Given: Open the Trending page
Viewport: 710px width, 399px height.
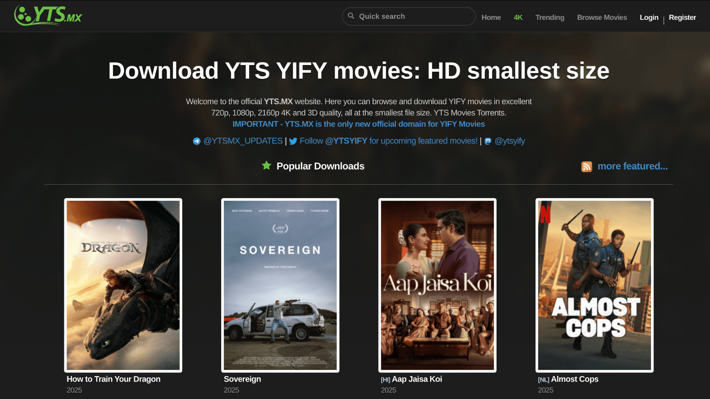Looking at the screenshot, I should coord(550,17).
